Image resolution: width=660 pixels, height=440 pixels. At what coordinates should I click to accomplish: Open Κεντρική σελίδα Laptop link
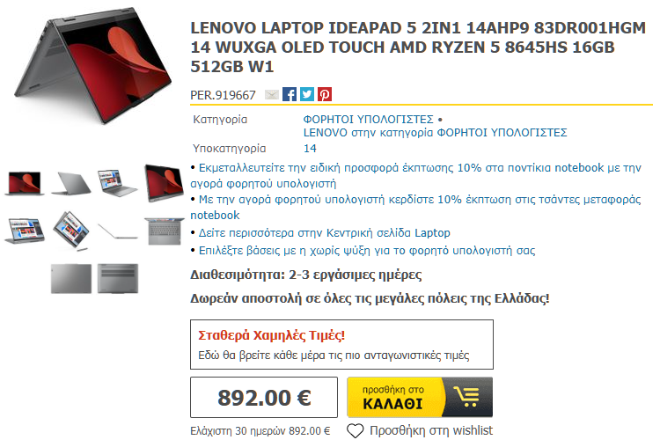[324, 233]
